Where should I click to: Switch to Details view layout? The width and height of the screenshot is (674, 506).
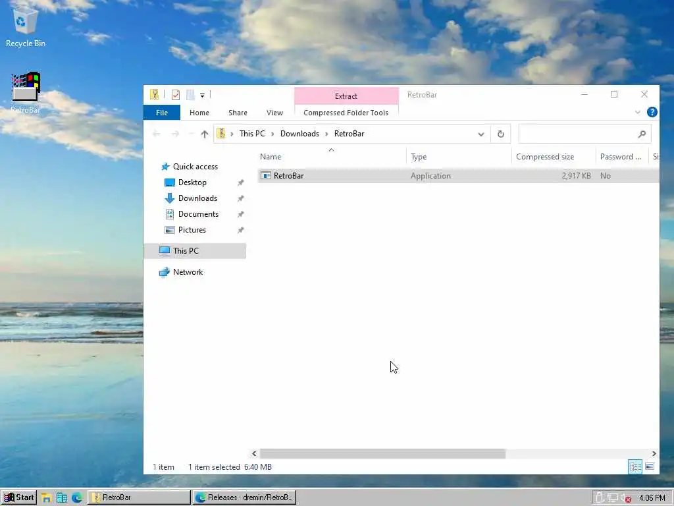635,466
